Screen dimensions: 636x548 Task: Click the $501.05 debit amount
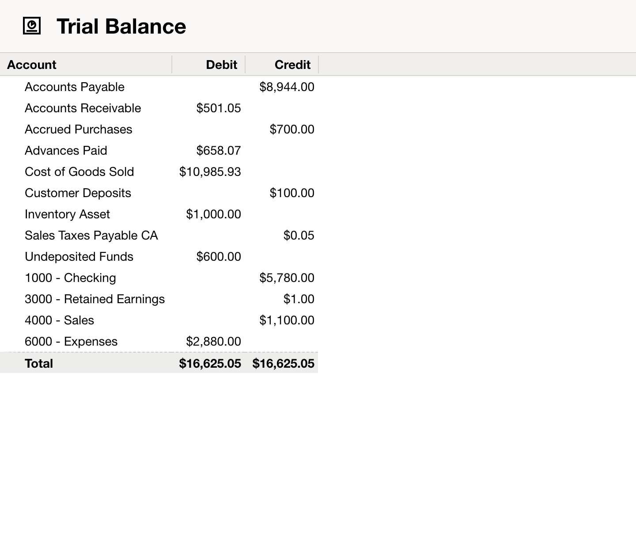pos(219,108)
